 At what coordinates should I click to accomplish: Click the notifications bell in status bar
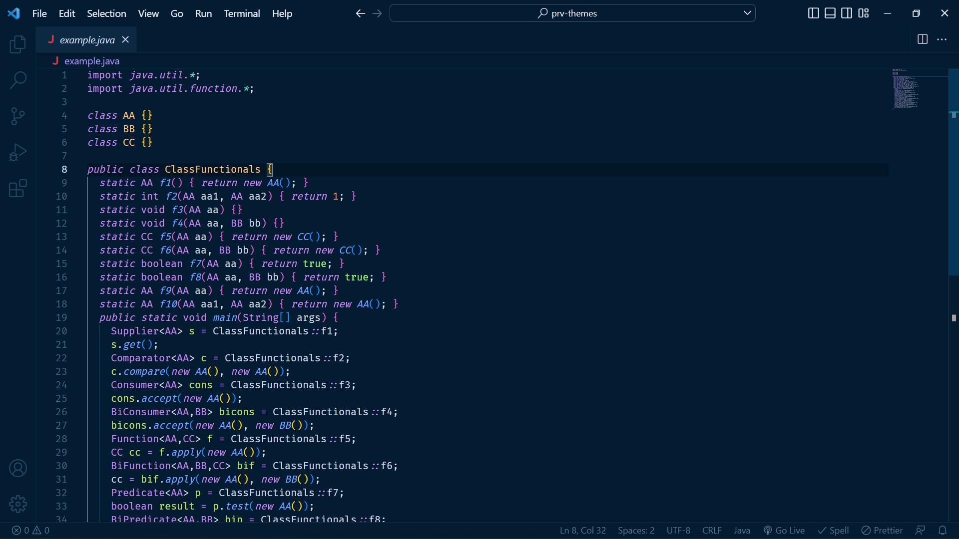pos(942,531)
